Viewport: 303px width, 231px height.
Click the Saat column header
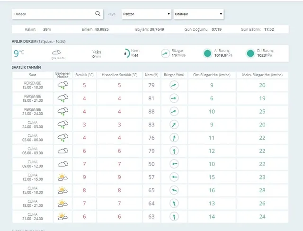point(32,75)
